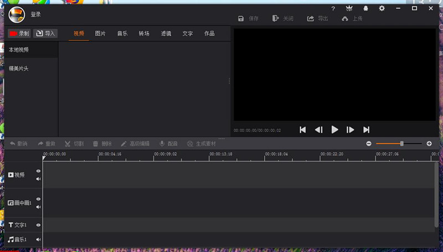Screen dimensions: 443x252
Task: Start recording with 录制 button
Action: (19, 34)
